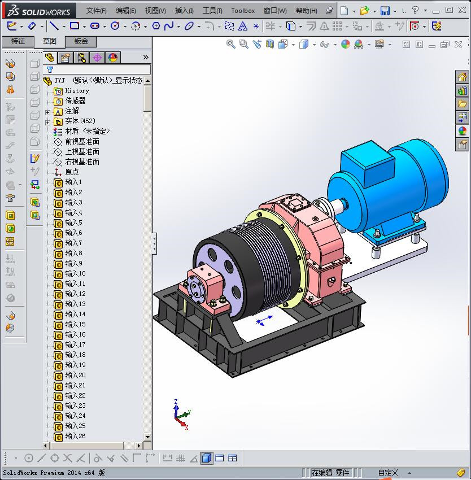Open the ConfigurationManager tab
471x480 pixels.
pyautogui.click(x=81, y=57)
